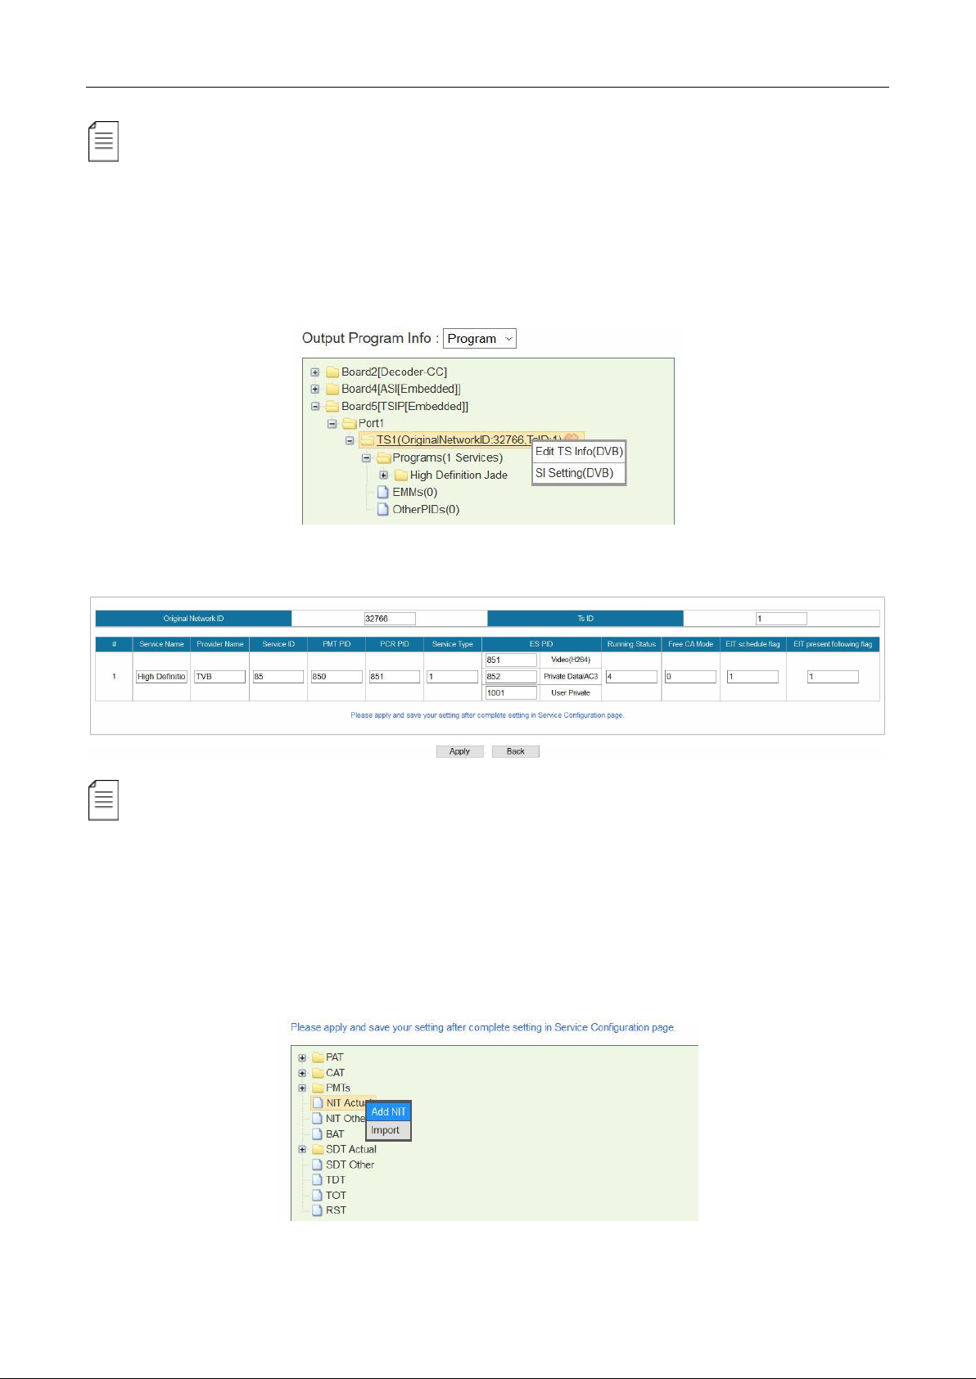Click the NIT Other file icon

pyautogui.click(x=318, y=1119)
